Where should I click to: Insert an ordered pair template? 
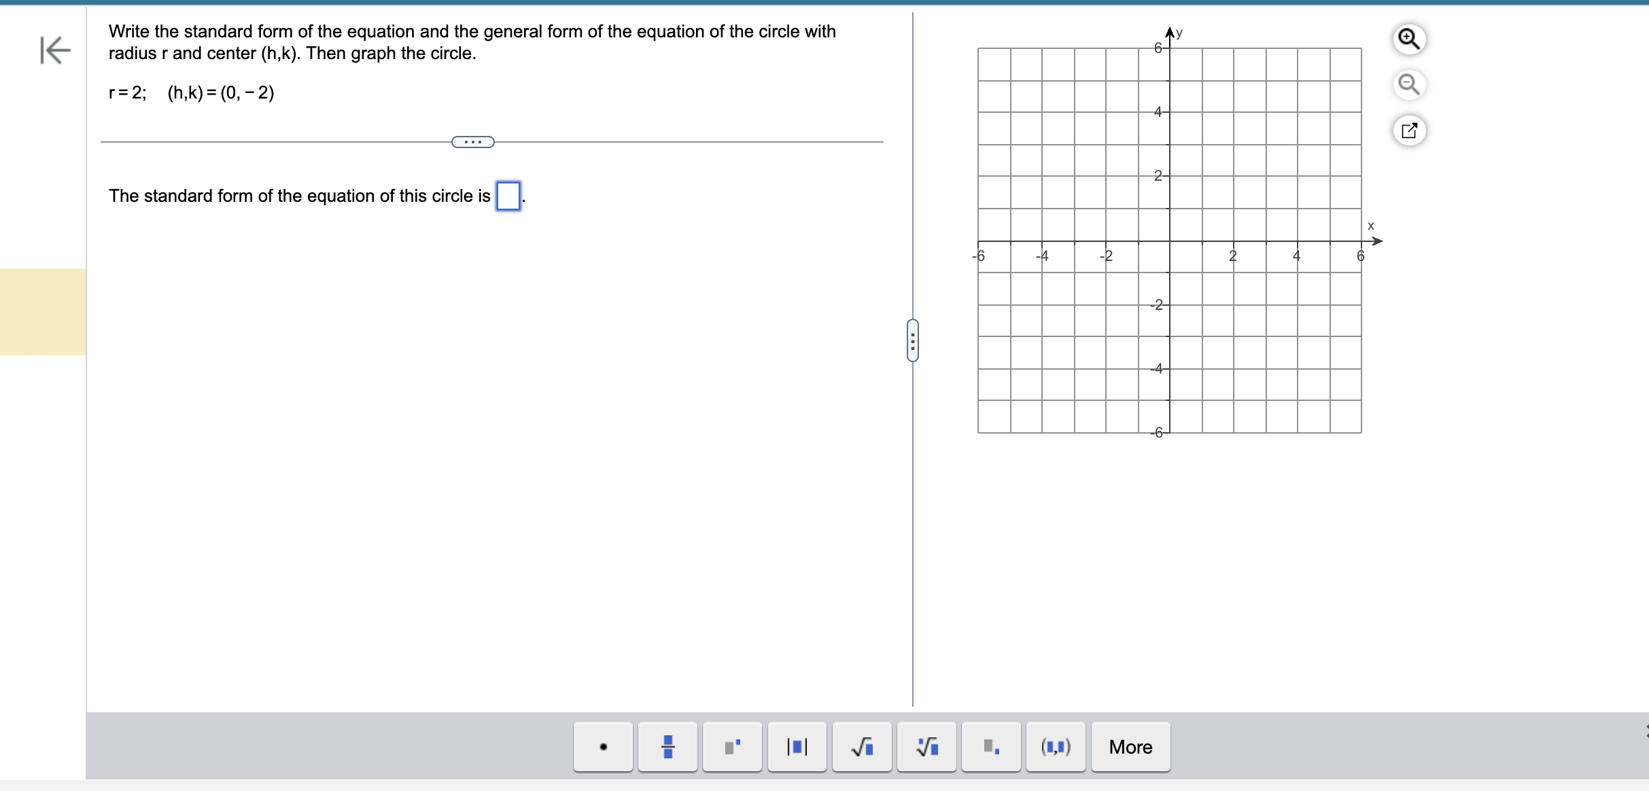tap(1056, 747)
